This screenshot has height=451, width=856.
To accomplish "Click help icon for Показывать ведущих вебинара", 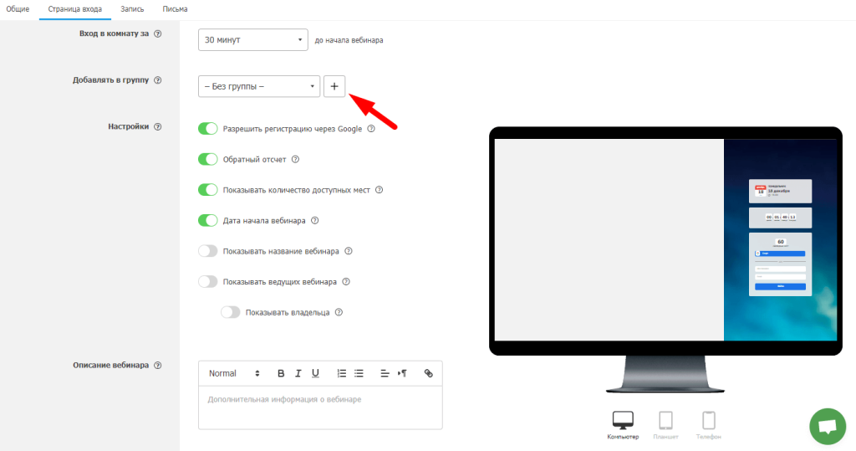I will coord(346,282).
